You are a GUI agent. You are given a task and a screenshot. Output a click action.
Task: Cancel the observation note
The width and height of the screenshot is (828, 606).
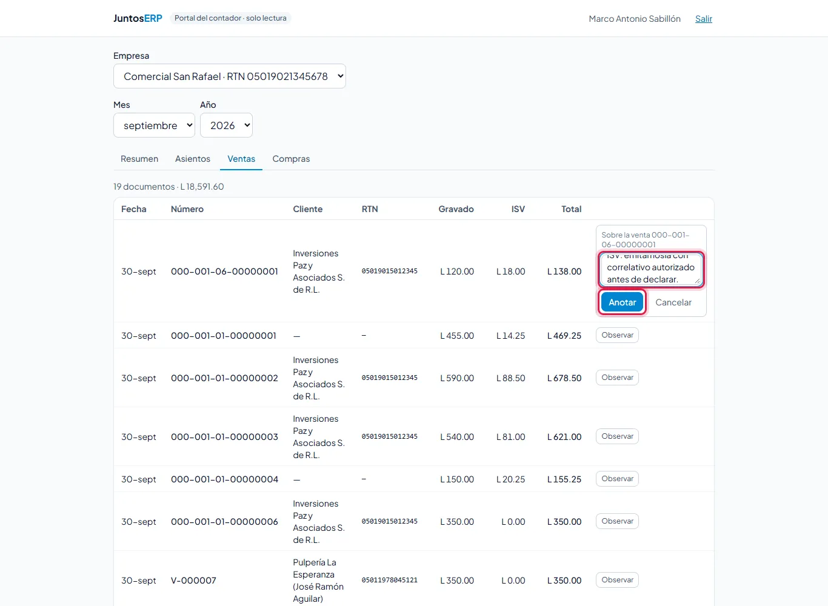(x=673, y=302)
